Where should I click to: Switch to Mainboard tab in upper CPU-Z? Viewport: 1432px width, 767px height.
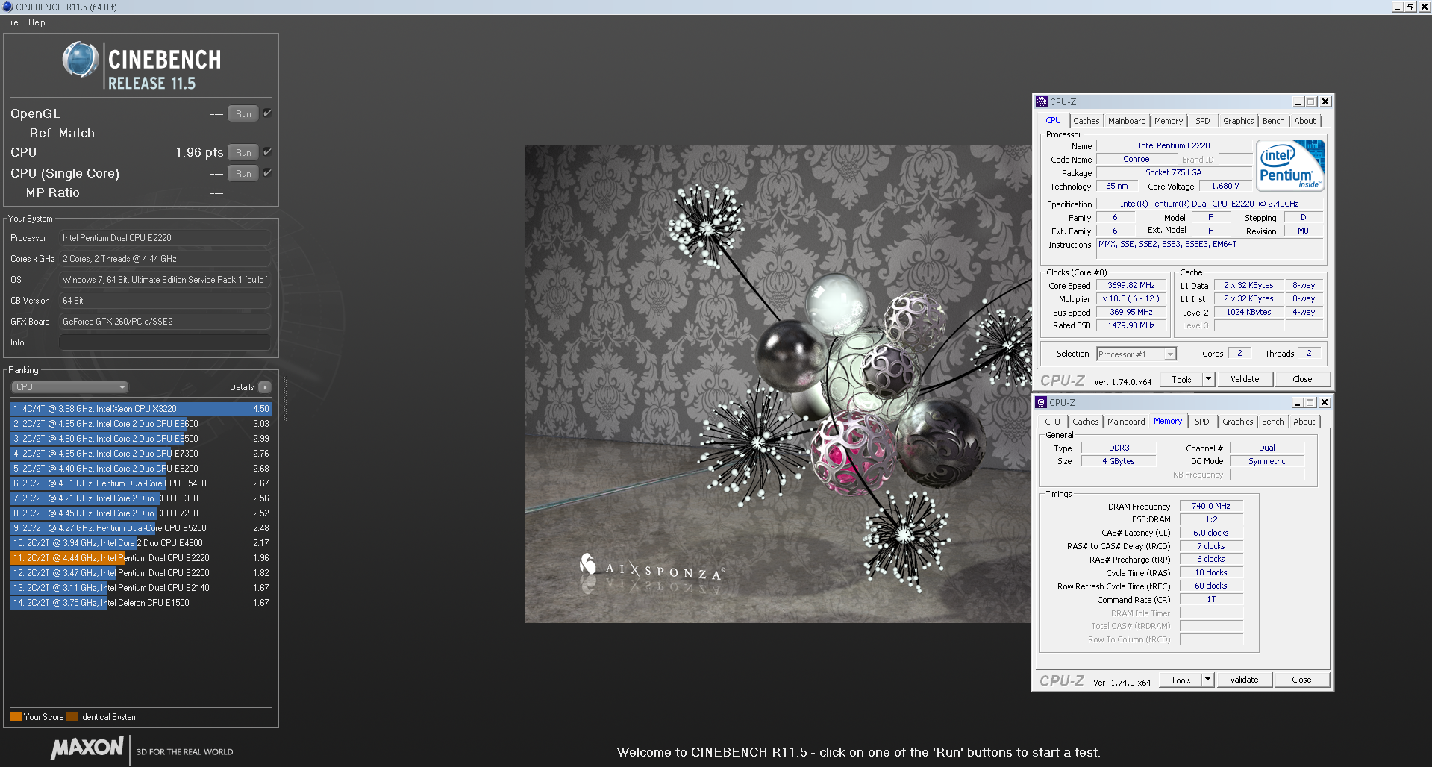click(x=1127, y=121)
